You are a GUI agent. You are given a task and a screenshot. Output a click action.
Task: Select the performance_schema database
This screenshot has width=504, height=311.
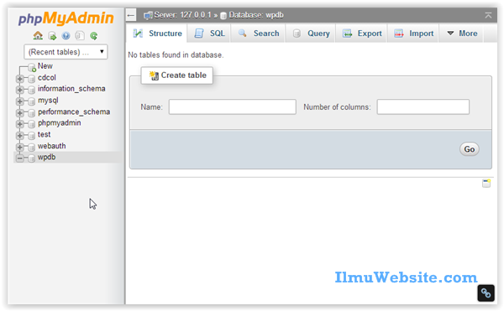pos(74,111)
